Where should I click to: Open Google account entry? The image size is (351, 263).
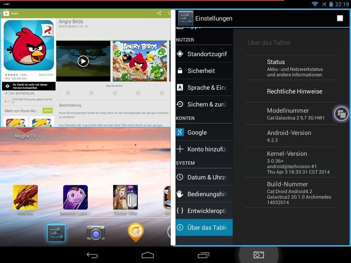coord(204,132)
